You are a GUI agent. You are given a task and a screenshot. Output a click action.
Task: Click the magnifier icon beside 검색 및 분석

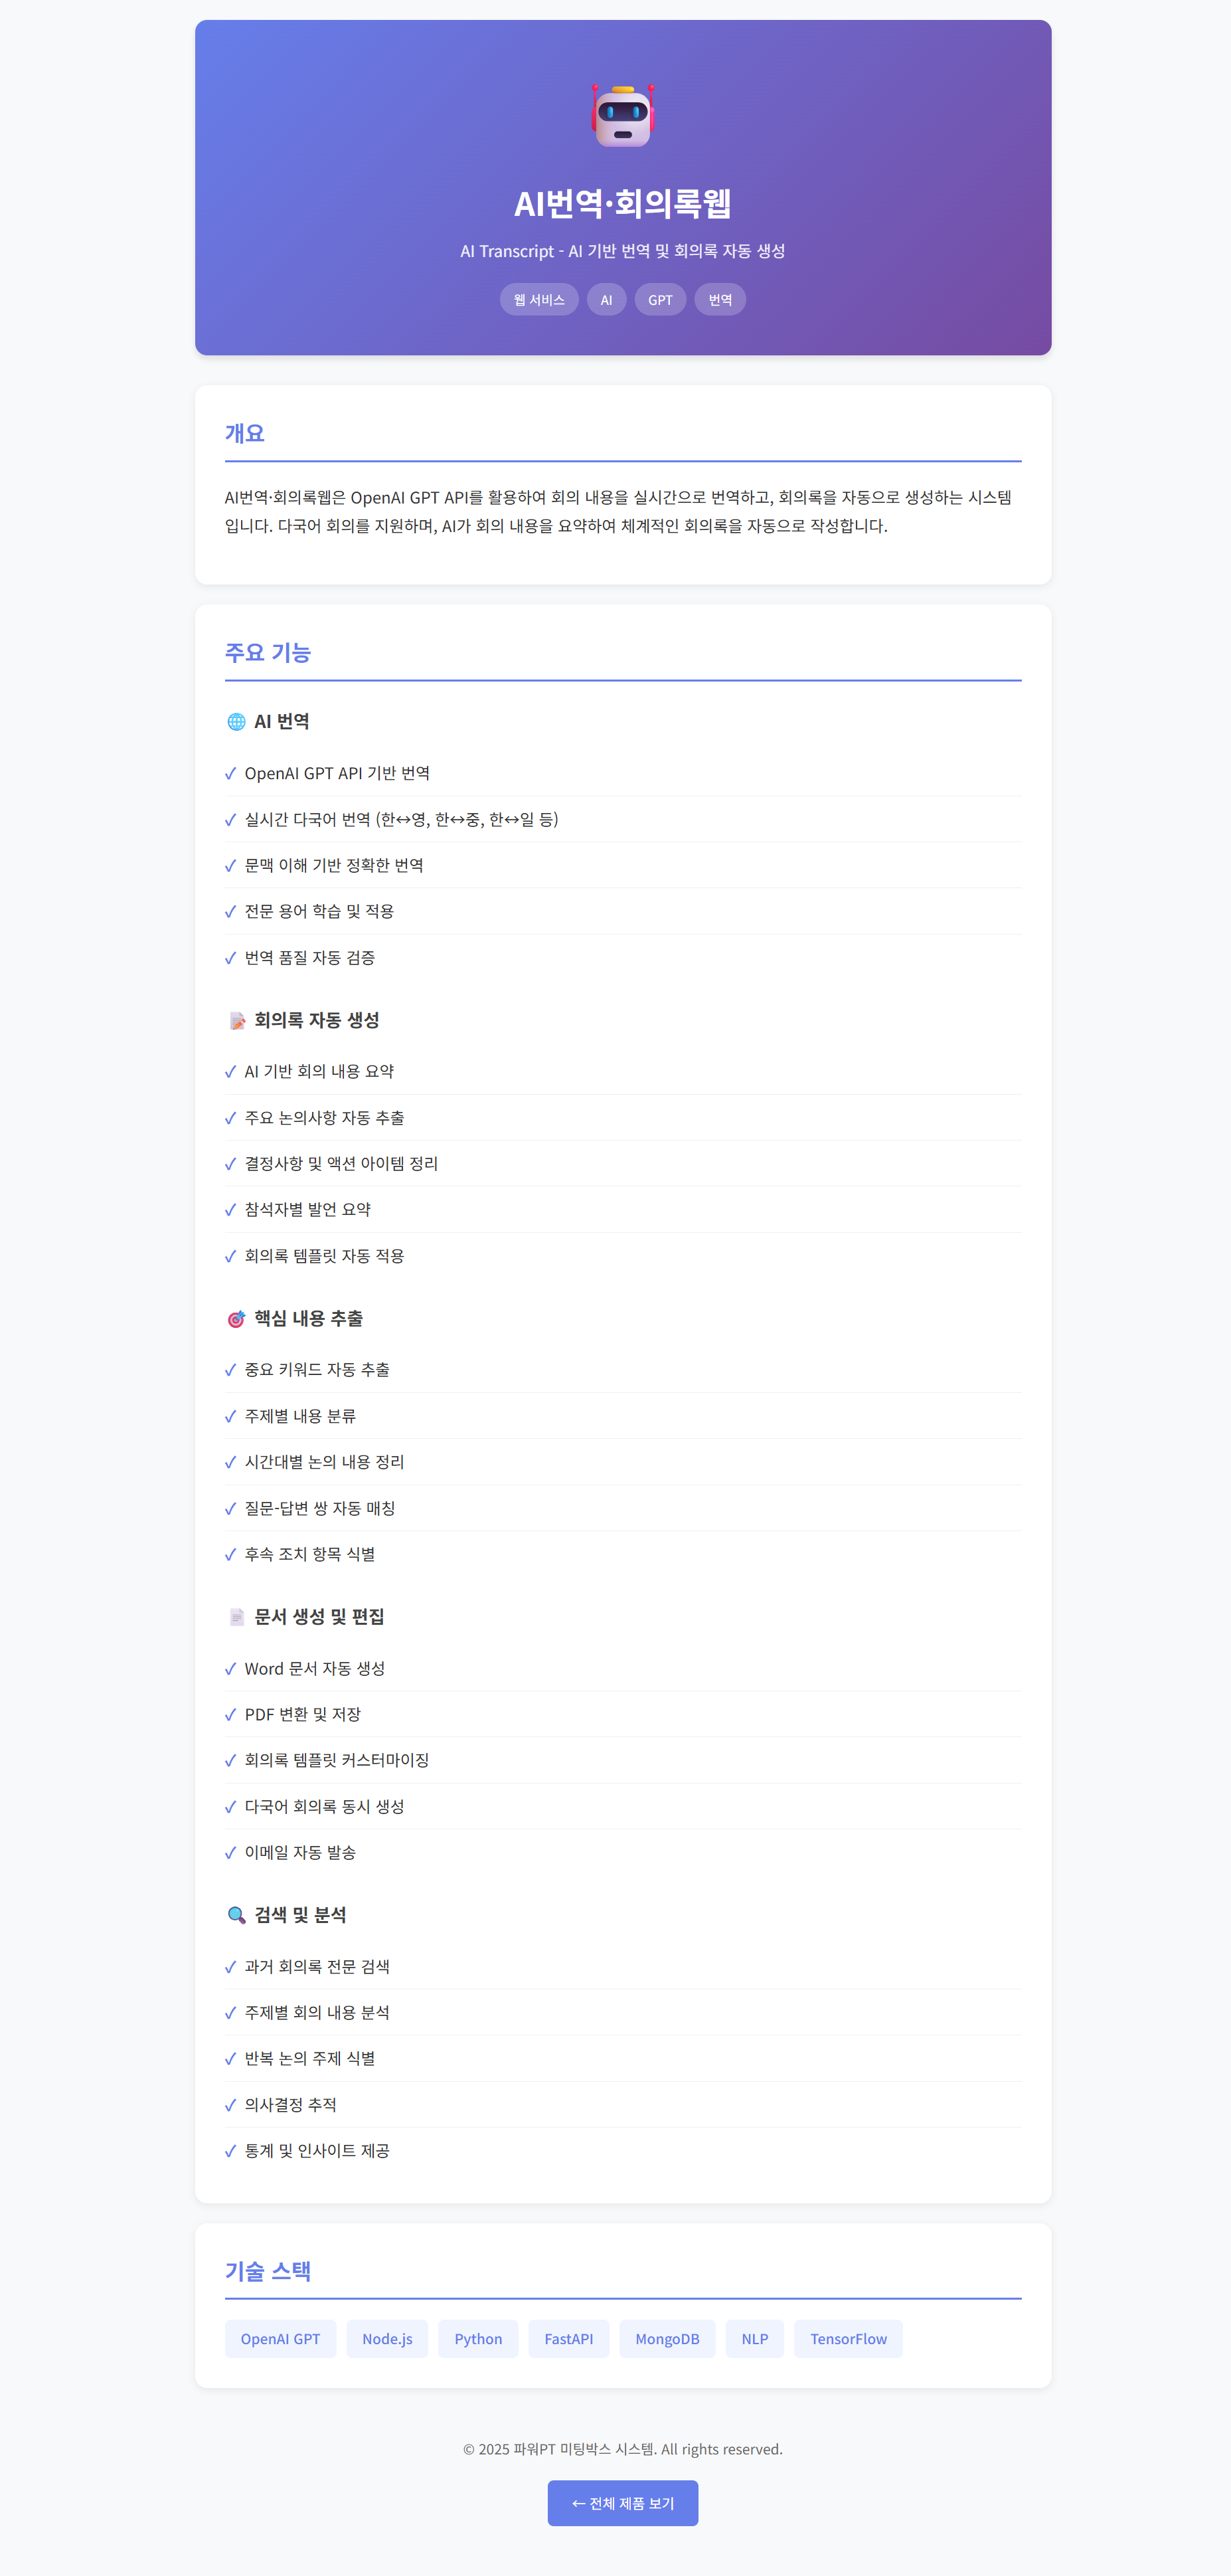coord(237,1915)
